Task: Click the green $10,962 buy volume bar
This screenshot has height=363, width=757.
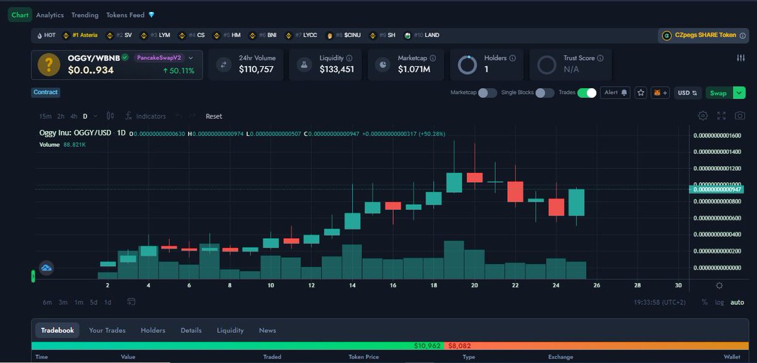Action: [238, 346]
